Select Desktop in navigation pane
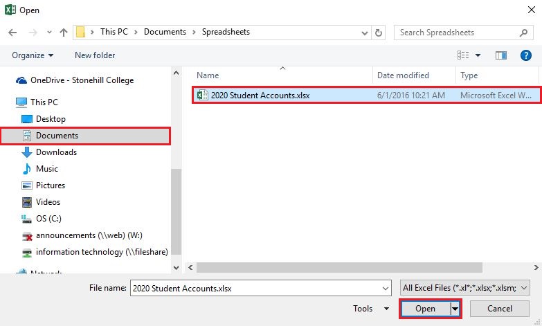Viewport: 542px width, 326px height. [51, 119]
